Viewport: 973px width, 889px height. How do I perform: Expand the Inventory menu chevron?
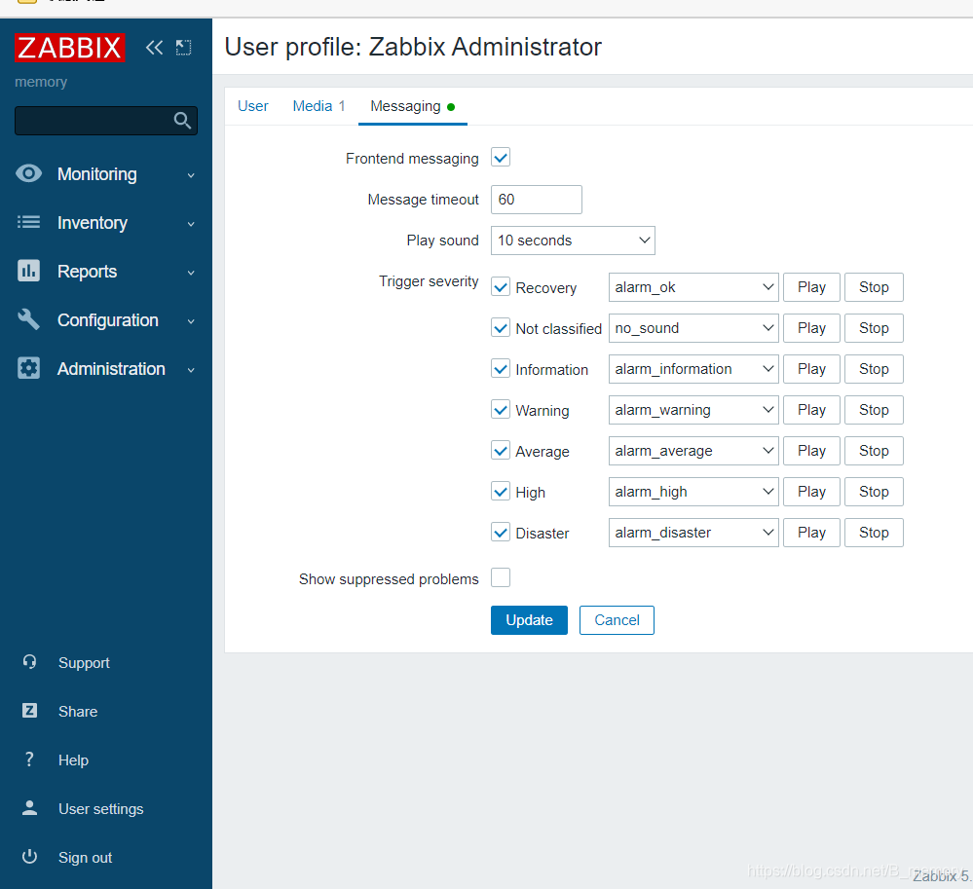point(191,224)
